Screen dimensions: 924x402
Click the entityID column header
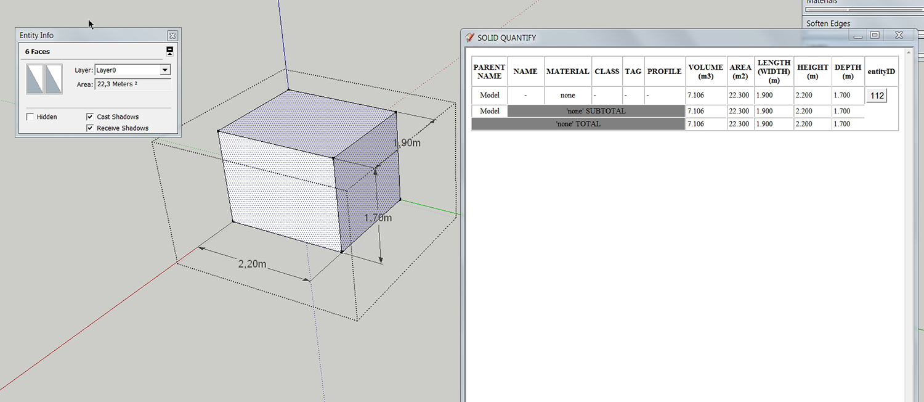coord(881,72)
